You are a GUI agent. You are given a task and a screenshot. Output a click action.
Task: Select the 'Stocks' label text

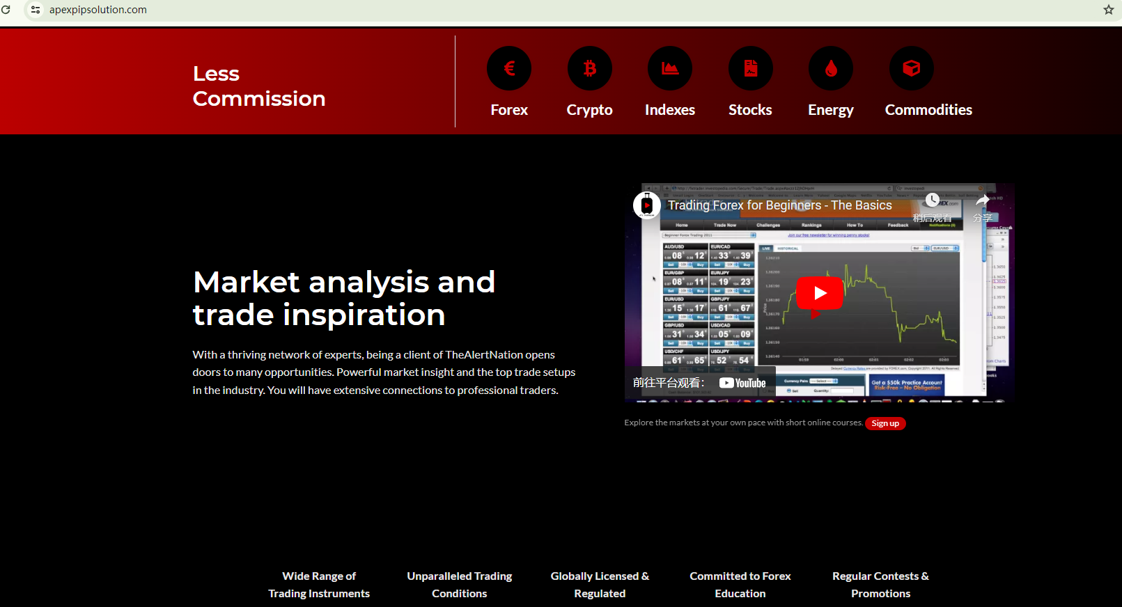point(750,110)
